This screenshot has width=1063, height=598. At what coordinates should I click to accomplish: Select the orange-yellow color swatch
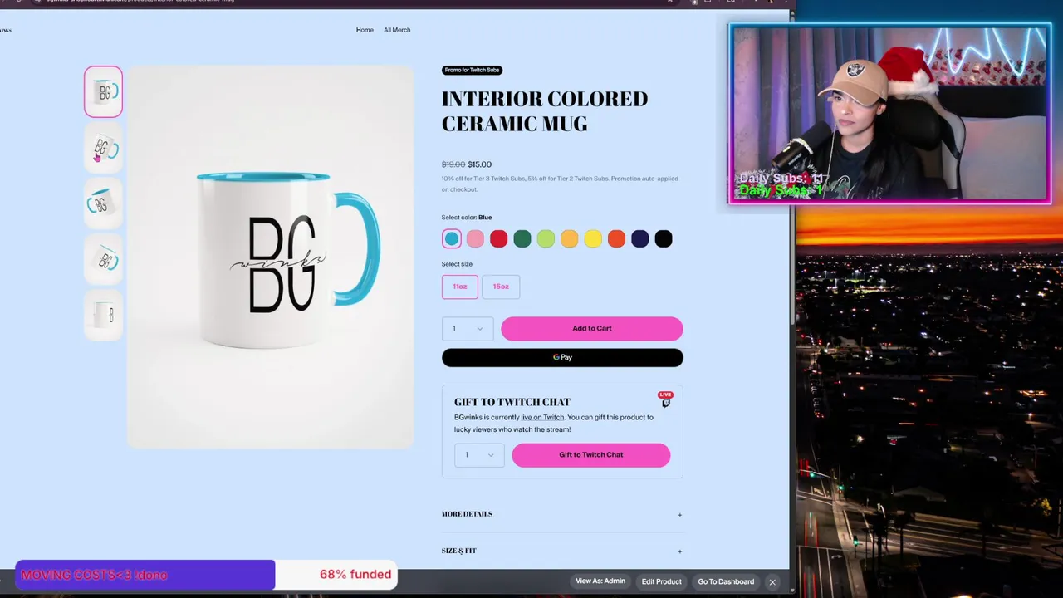(569, 239)
